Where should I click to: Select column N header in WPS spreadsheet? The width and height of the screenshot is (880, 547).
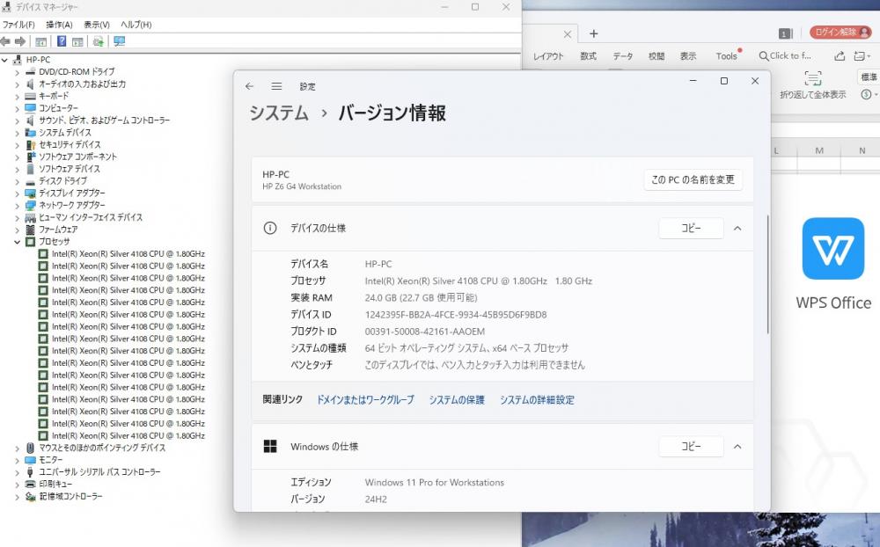(x=862, y=150)
